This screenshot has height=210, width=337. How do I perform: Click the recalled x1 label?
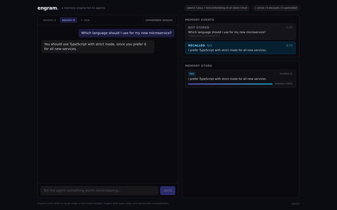pos(286,74)
